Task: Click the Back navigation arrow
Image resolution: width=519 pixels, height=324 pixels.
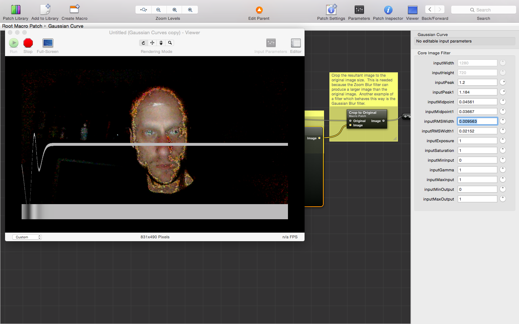Action: click(x=430, y=10)
